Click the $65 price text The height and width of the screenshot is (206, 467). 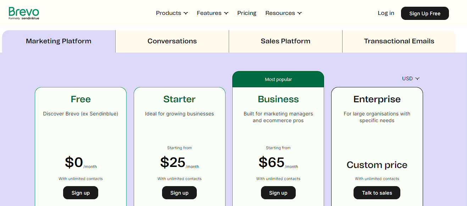[272, 162]
